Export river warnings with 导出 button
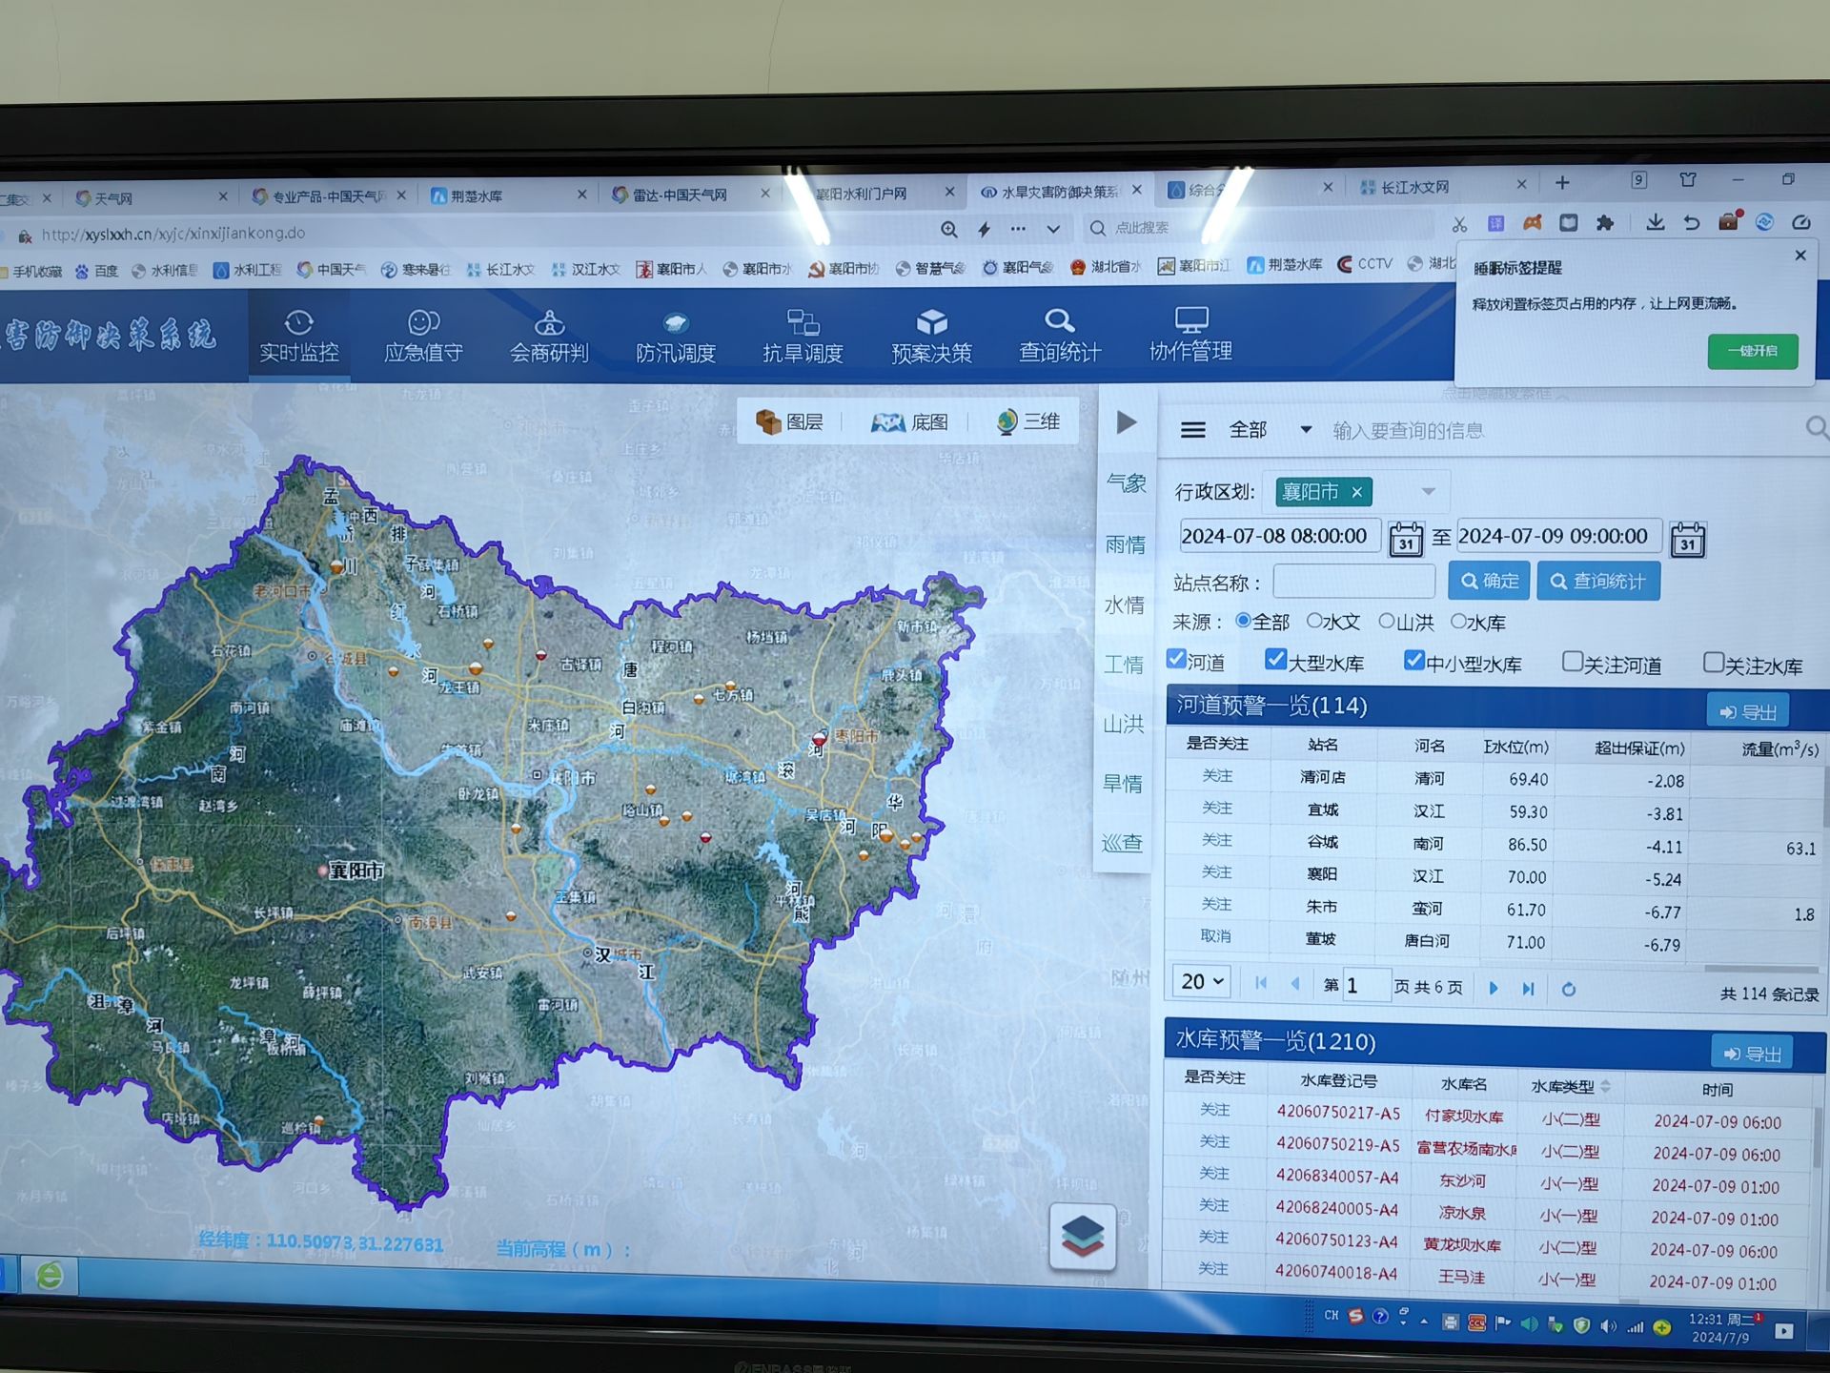This screenshot has height=1373, width=1830. tap(1748, 712)
